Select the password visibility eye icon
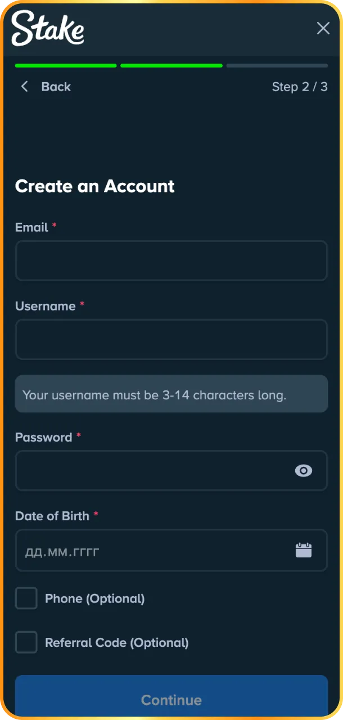This screenshot has width=343, height=720. 304,471
